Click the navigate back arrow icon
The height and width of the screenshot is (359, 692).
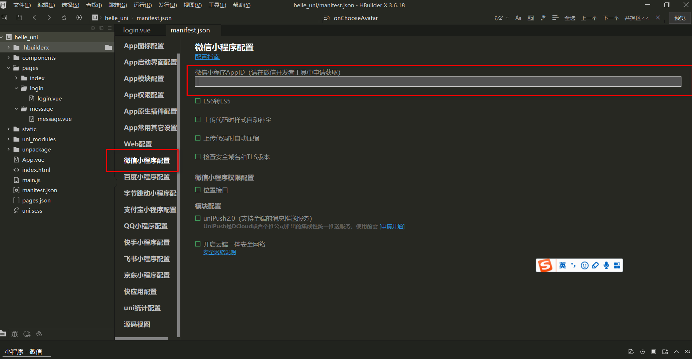pyautogui.click(x=34, y=17)
